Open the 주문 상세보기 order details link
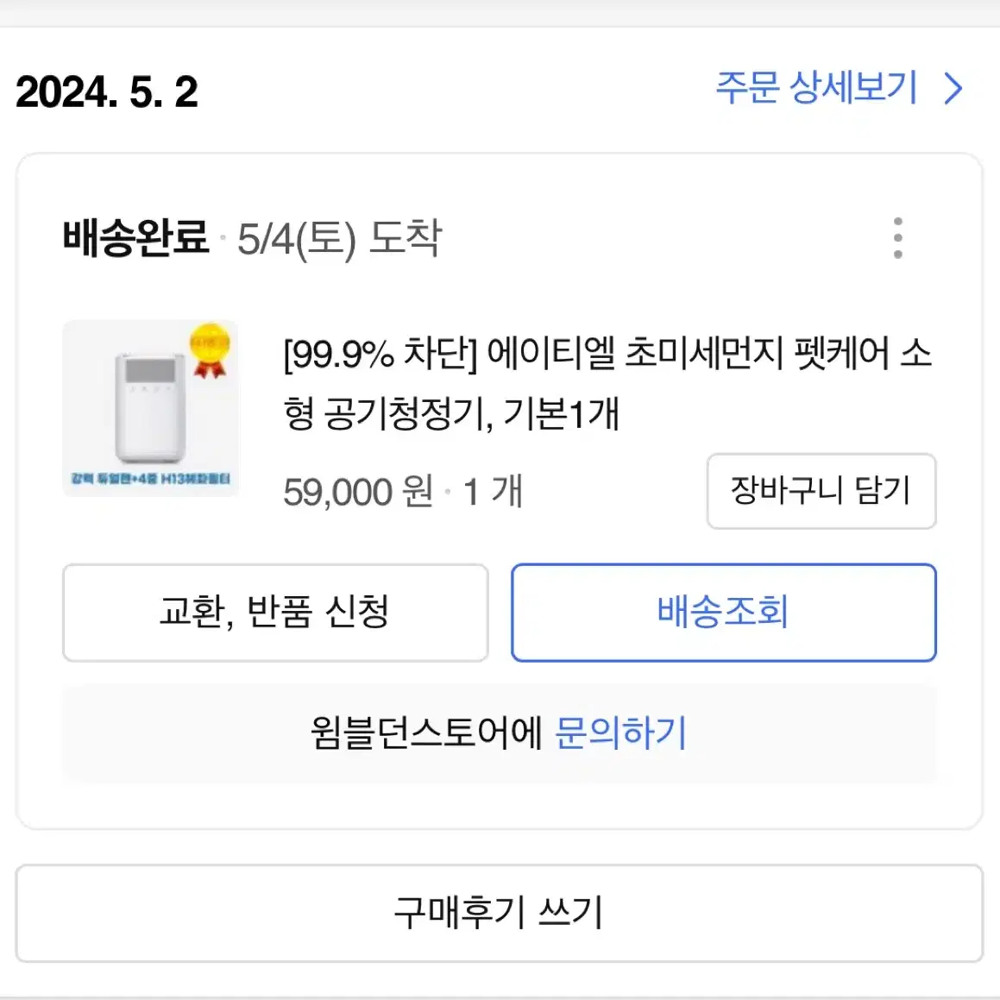 click(x=816, y=87)
